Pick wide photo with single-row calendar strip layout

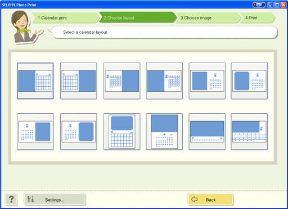(207, 132)
